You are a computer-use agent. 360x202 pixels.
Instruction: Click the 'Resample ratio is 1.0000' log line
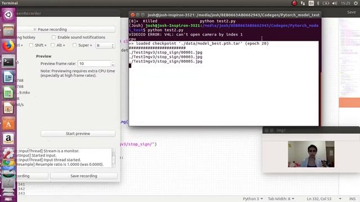tap(60, 164)
